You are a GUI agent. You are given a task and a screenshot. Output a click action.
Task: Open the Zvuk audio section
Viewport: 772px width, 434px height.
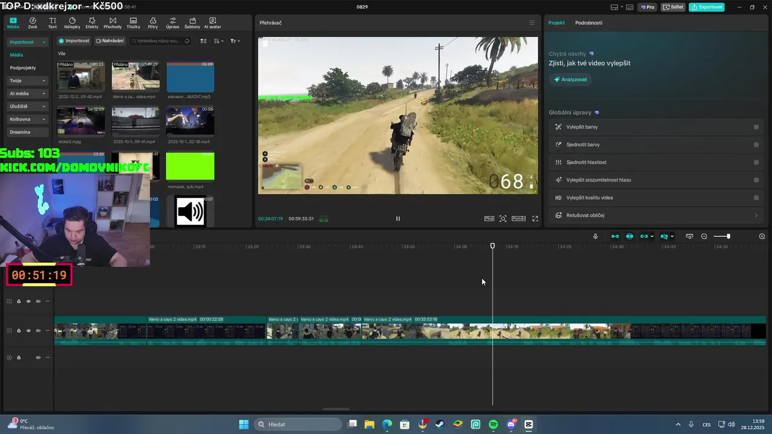(33, 23)
